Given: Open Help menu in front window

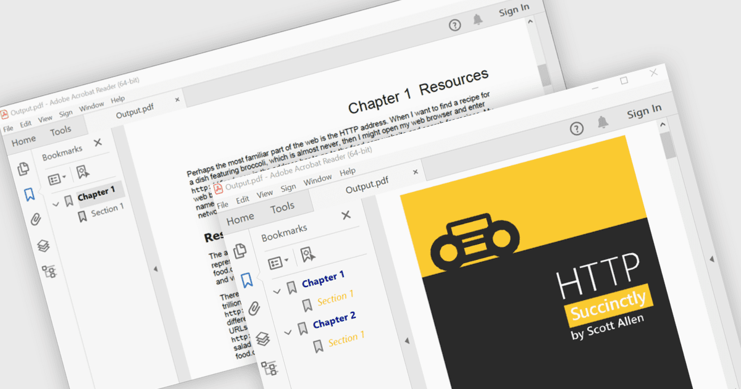Looking at the screenshot, I should [348, 171].
